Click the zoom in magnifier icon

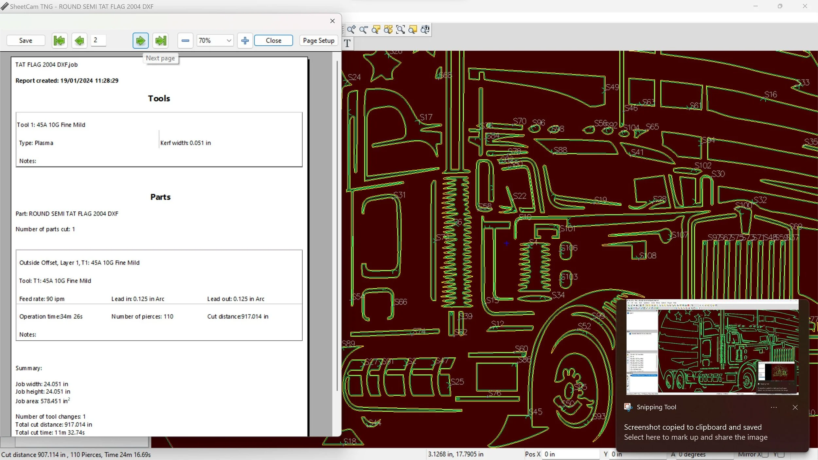click(351, 30)
